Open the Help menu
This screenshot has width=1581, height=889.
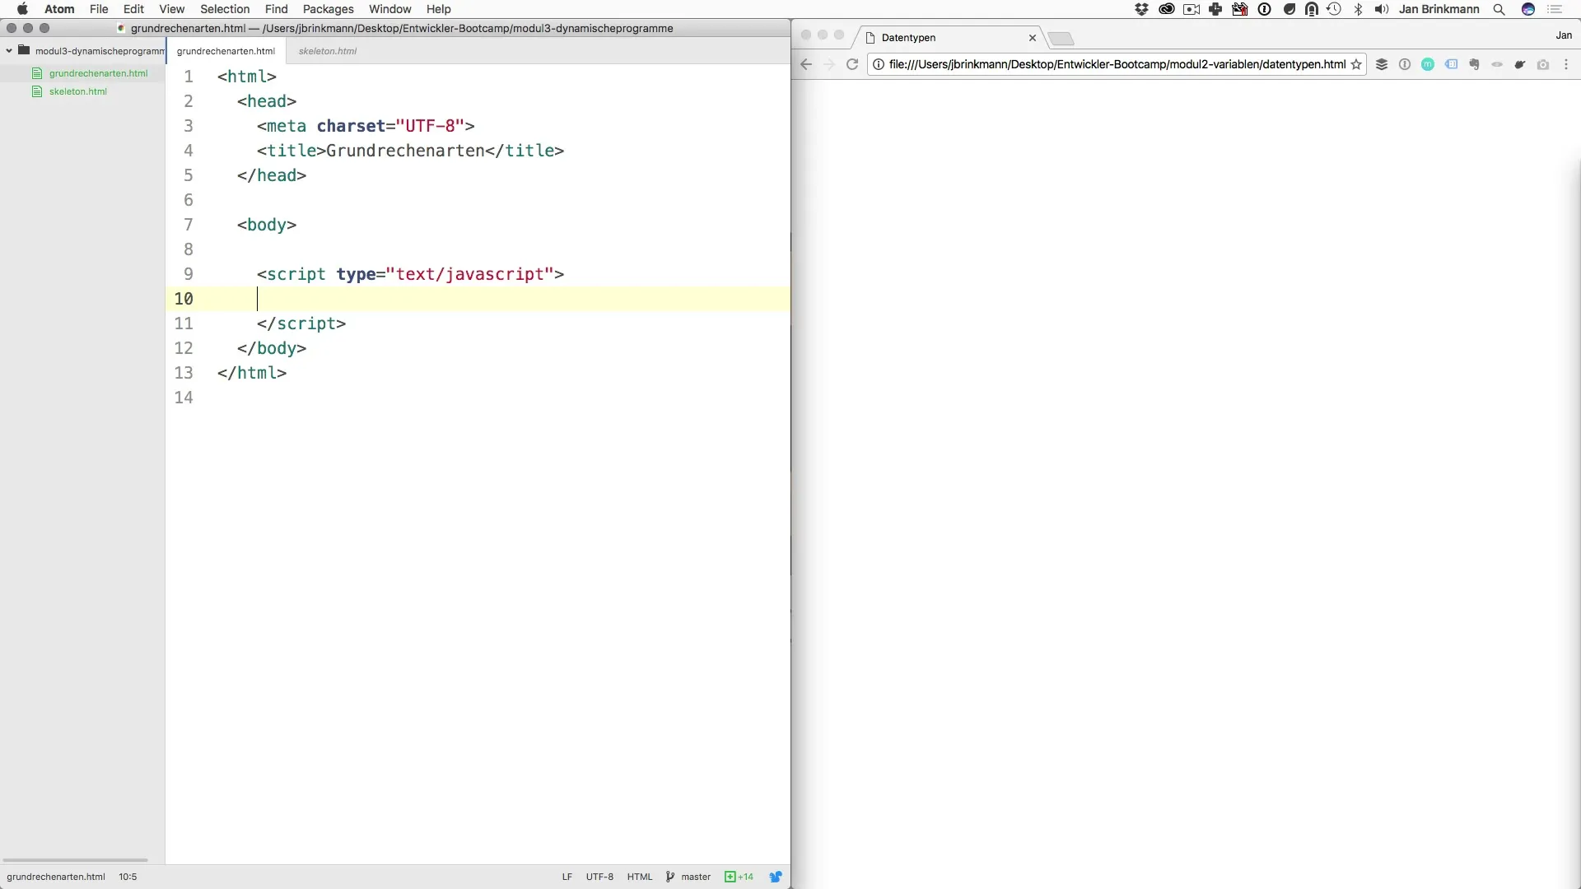(x=438, y=9)
